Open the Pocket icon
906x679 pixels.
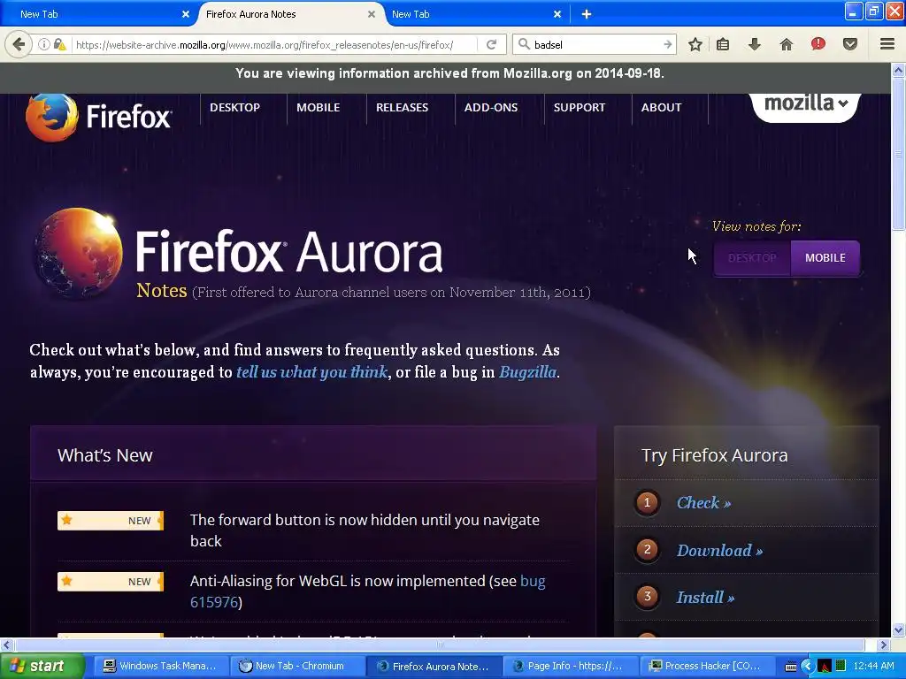pos(850,44)
